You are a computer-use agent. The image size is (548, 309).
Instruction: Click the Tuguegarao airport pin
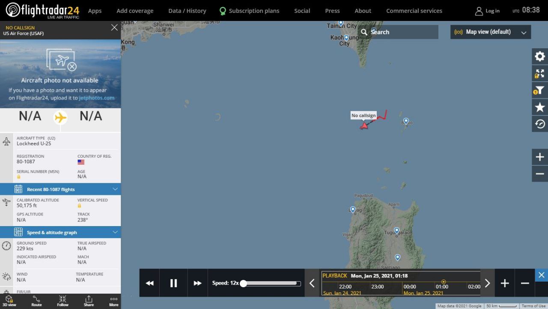point(397,231)
